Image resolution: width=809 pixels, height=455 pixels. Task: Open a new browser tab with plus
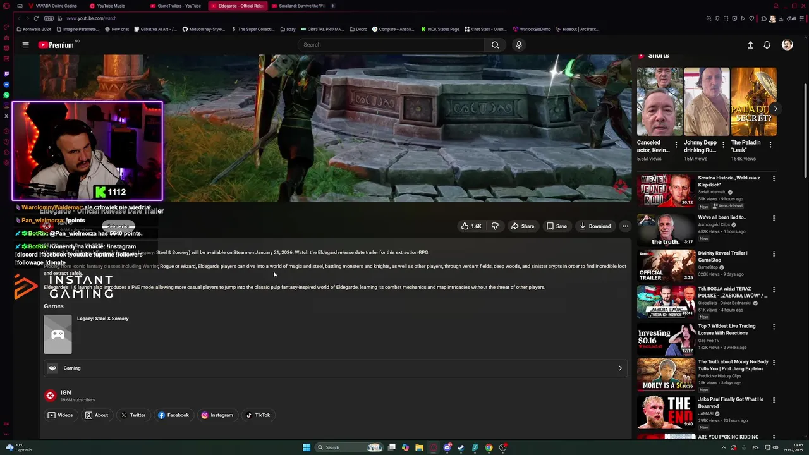pyautogui.click(x=333, y=6)
